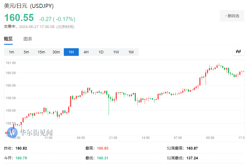Choose the 1H interval button
The height and width of the screenshot is (164, 248).
coord(71,52)
